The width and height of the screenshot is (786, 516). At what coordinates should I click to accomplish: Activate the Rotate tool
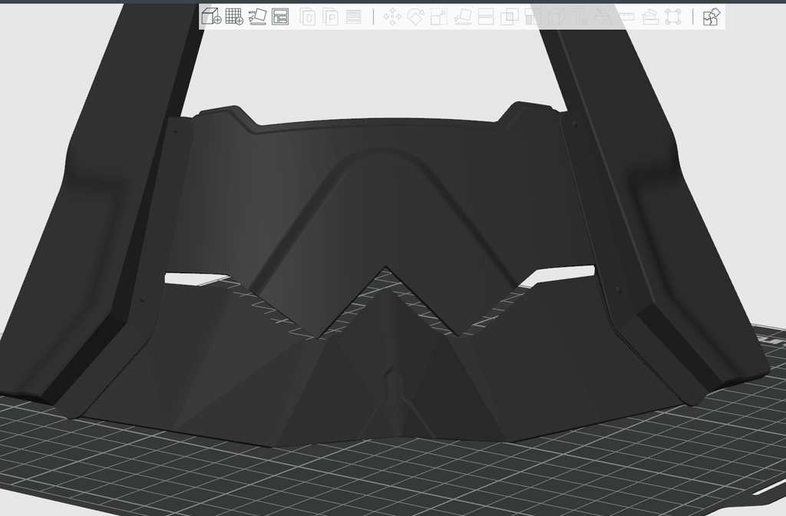(x=415, y=17)
